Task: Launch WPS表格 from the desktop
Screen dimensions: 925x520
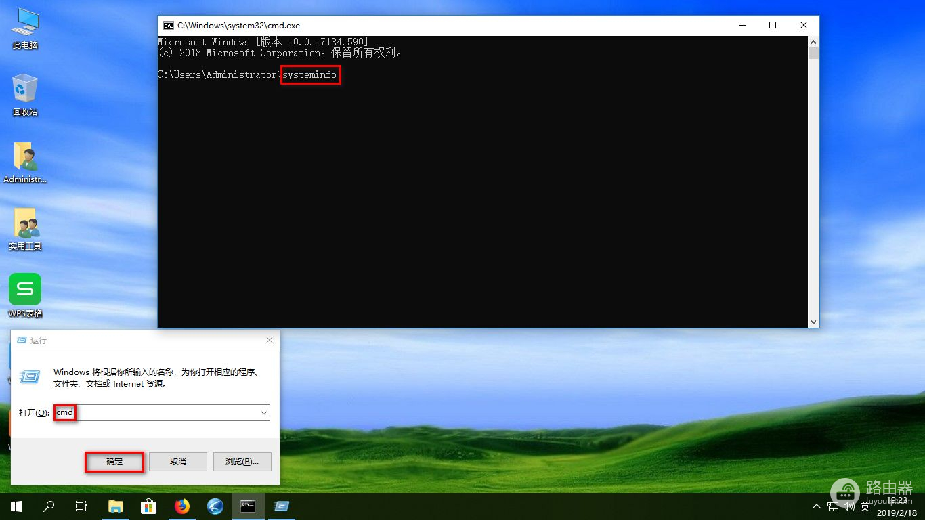Action: click(x=25, y=296)
